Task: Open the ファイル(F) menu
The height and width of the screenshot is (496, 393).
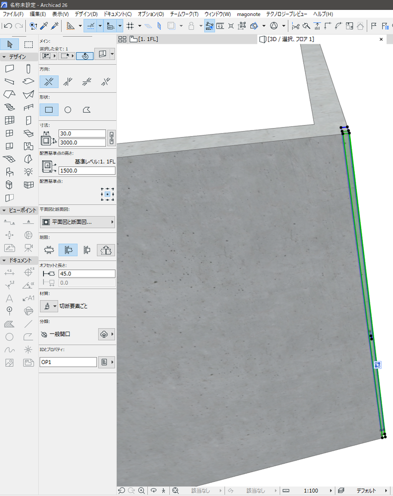Action: click(13, 14)
